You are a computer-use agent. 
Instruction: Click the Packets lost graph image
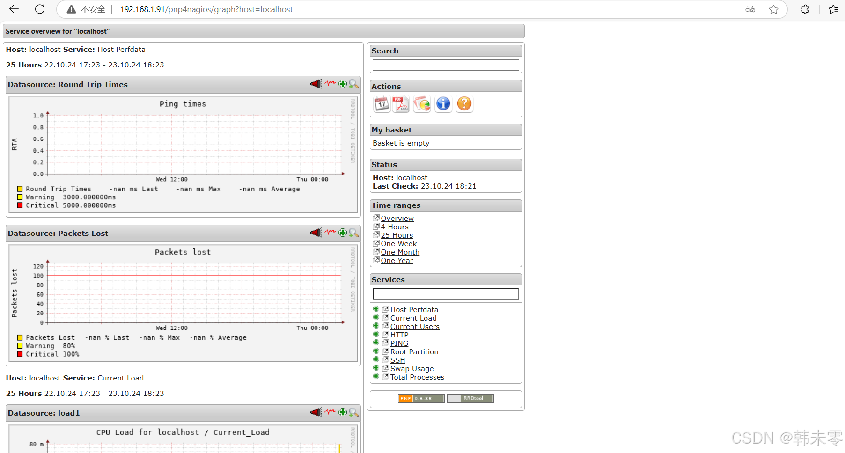183,303
